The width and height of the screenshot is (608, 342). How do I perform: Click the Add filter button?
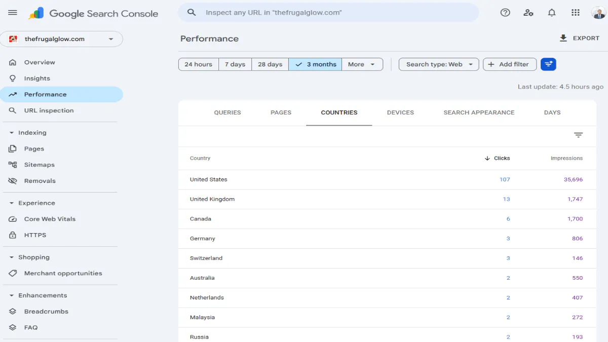click(x=510, y=64)
